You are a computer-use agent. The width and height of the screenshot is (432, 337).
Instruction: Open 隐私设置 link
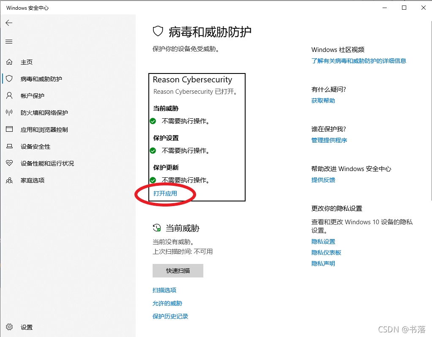pos(323,242)
